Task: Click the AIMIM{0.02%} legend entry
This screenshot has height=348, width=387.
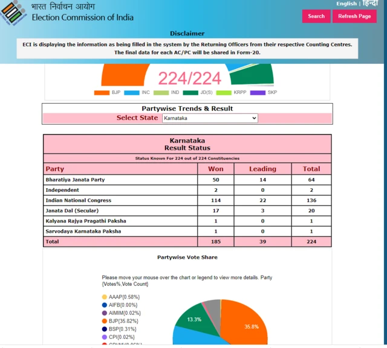Action: (122, 313)
